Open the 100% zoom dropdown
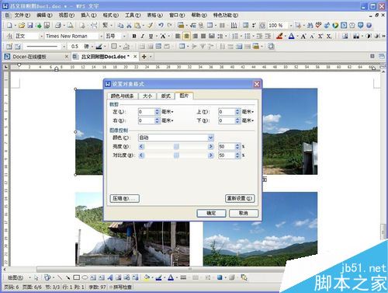388x293 pixels. pyautogui.click(x=290, y=26)
